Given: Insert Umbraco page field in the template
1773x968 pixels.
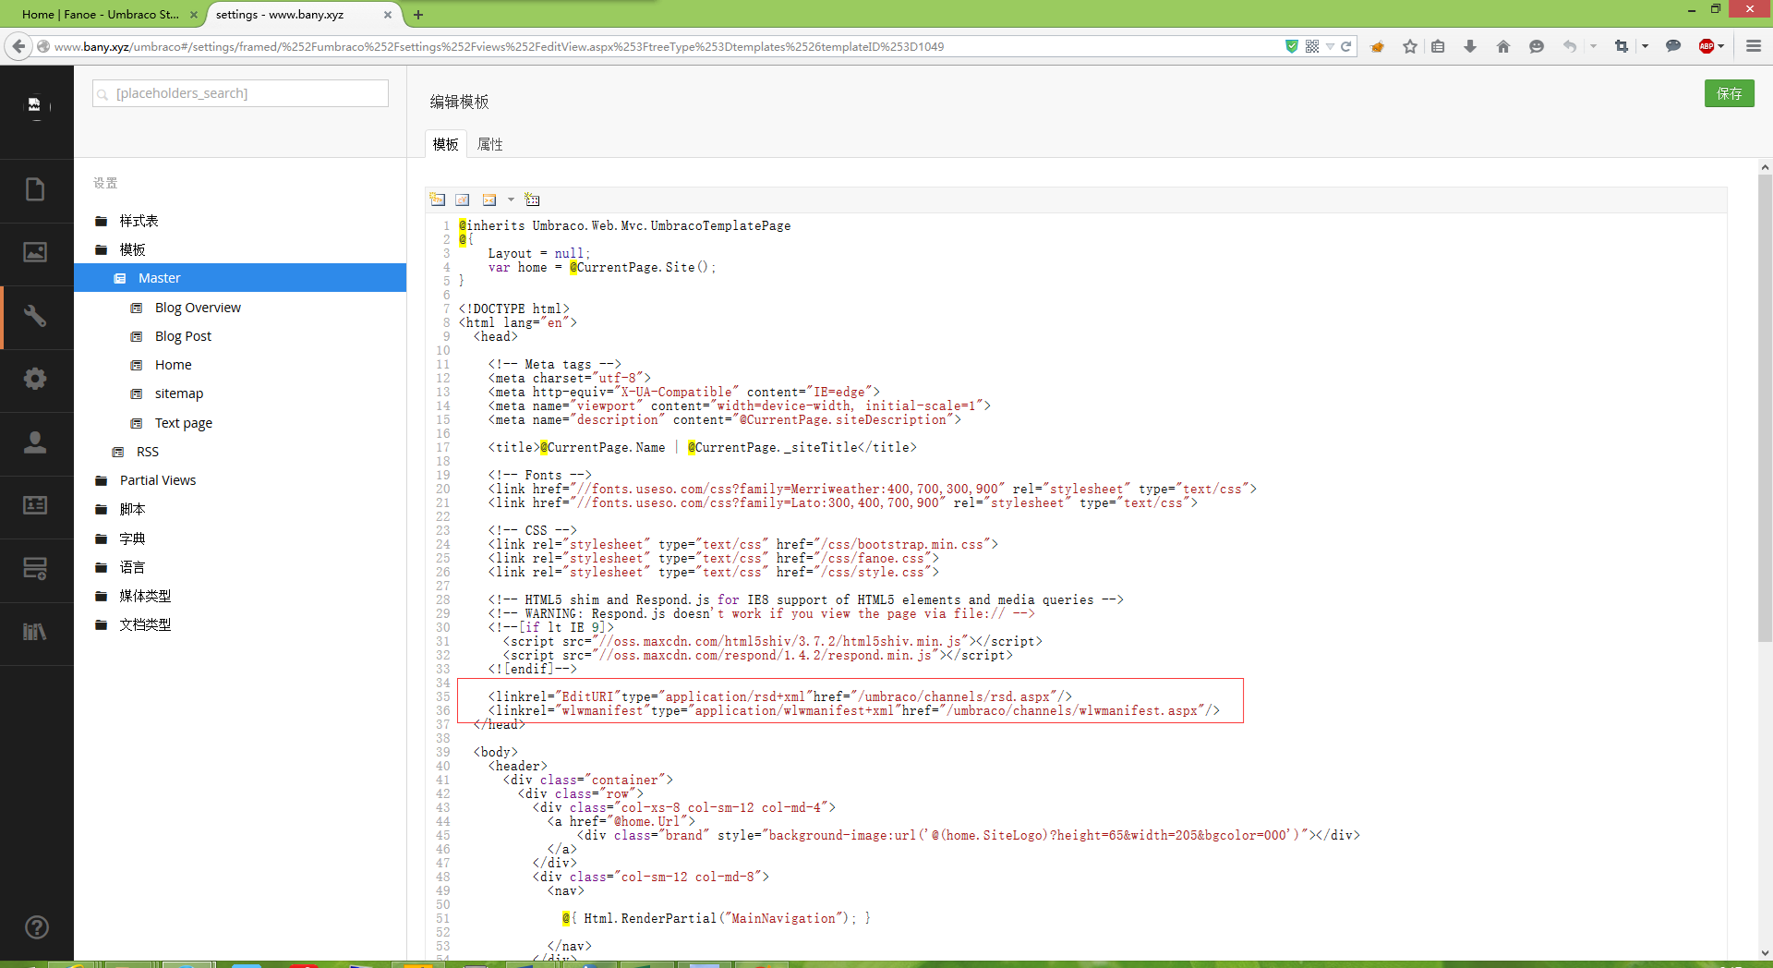Looking at the screenshot, I should coord(438,200).
